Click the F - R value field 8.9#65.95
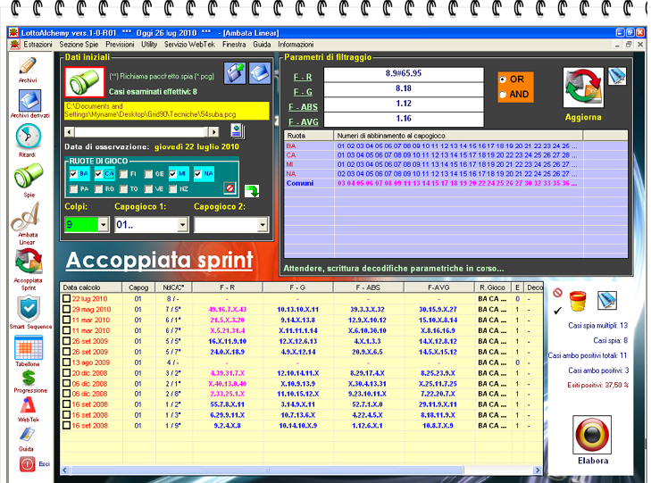 pyautogui.click(x=404, y=74)
